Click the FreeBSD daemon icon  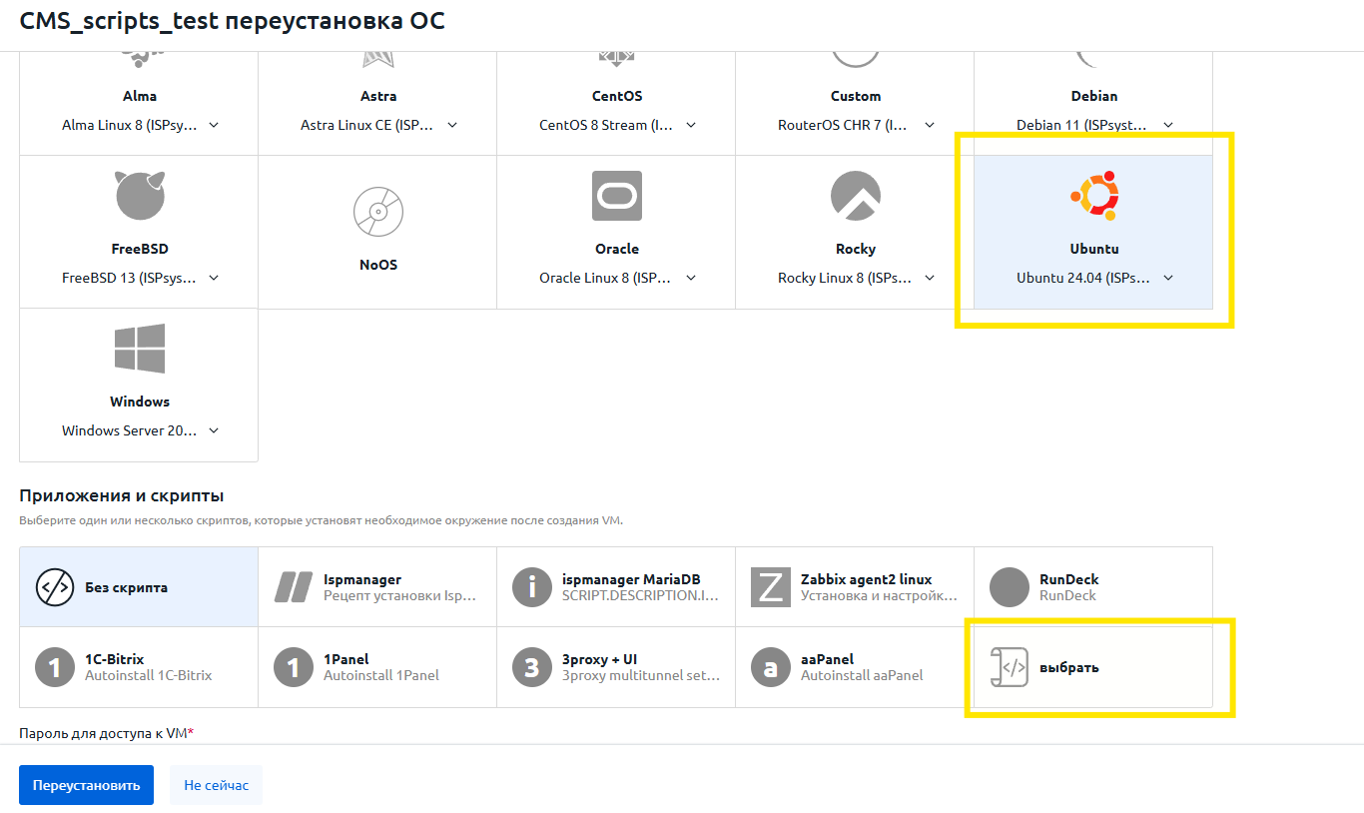[139, 196]
